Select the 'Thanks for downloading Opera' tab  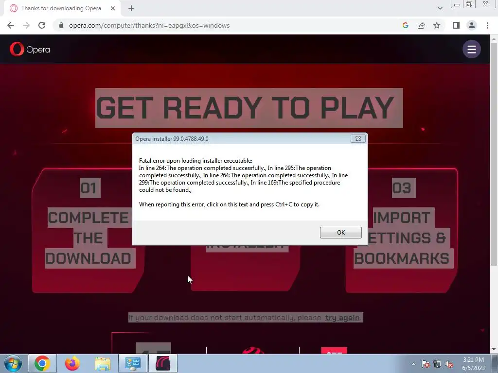62,8
